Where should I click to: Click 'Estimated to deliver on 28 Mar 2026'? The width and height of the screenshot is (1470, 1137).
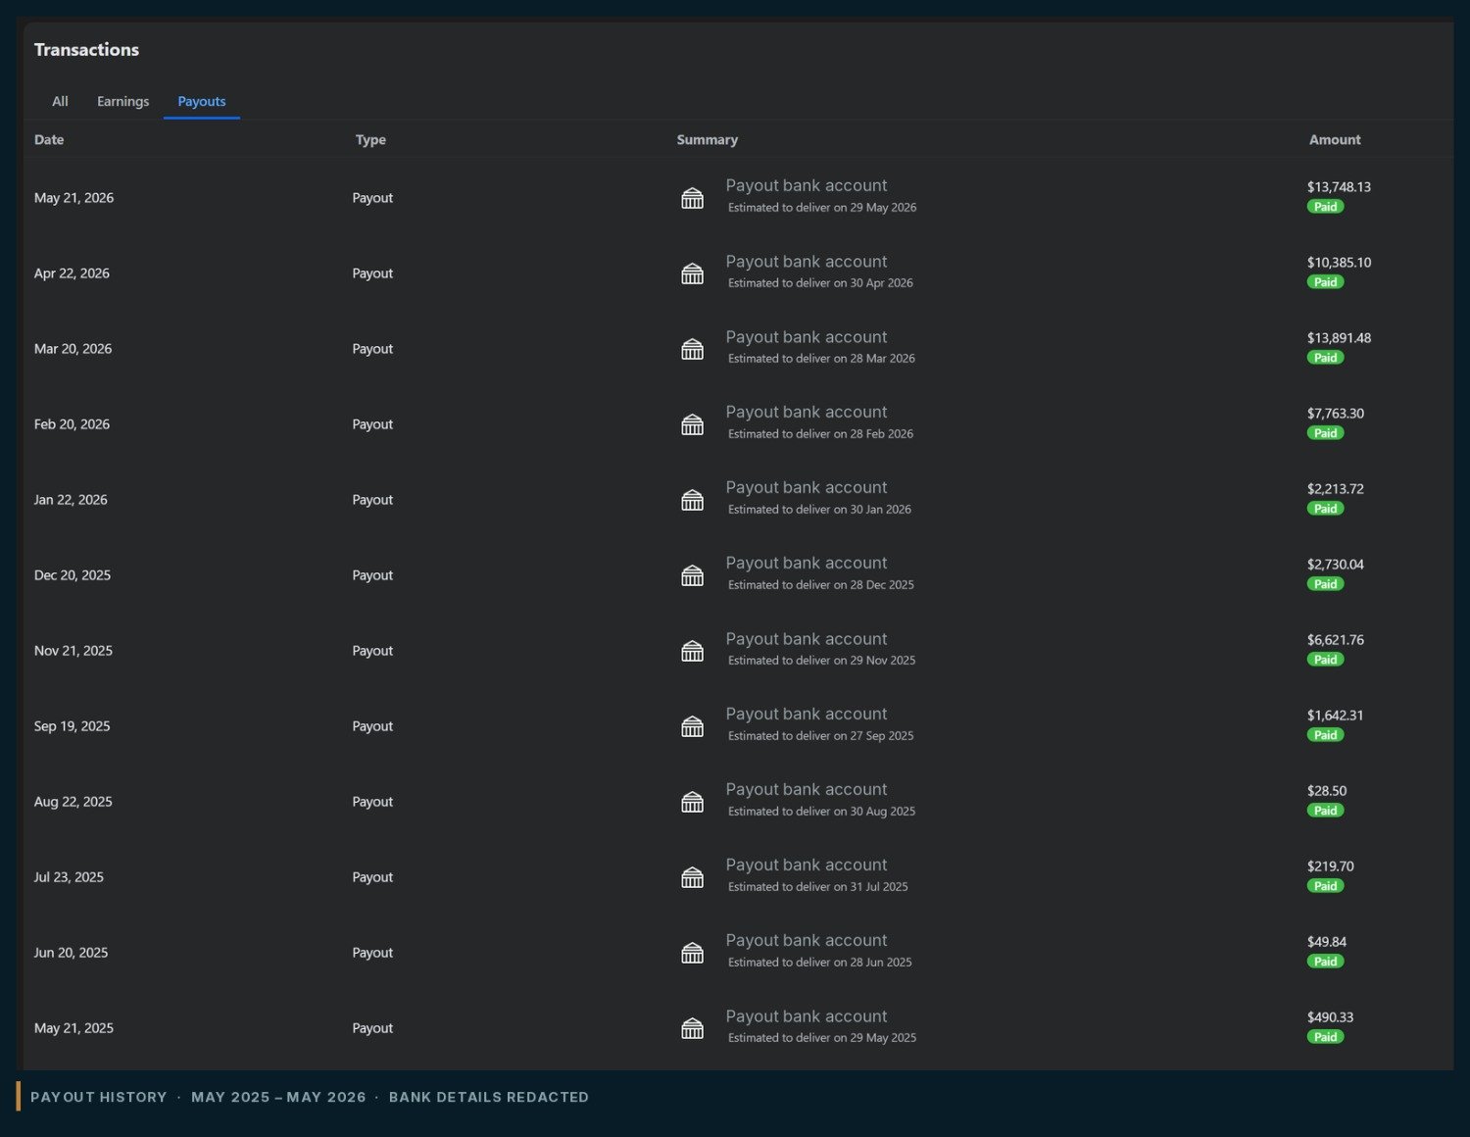[x=821, y=359]
